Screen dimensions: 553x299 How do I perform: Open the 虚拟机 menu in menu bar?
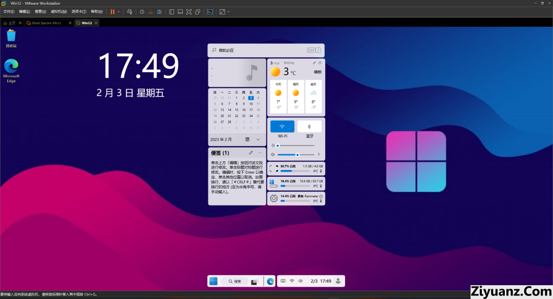[58, 11]
